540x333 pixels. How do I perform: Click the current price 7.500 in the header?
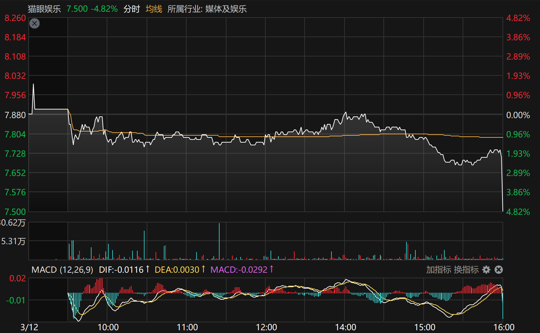click(77, 9)
